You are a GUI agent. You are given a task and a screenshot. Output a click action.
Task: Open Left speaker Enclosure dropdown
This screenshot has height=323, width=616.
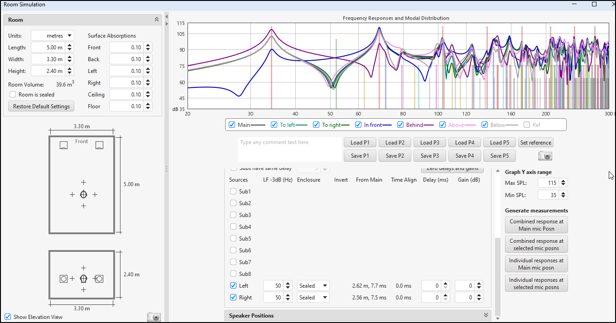[x=313, y=286]
